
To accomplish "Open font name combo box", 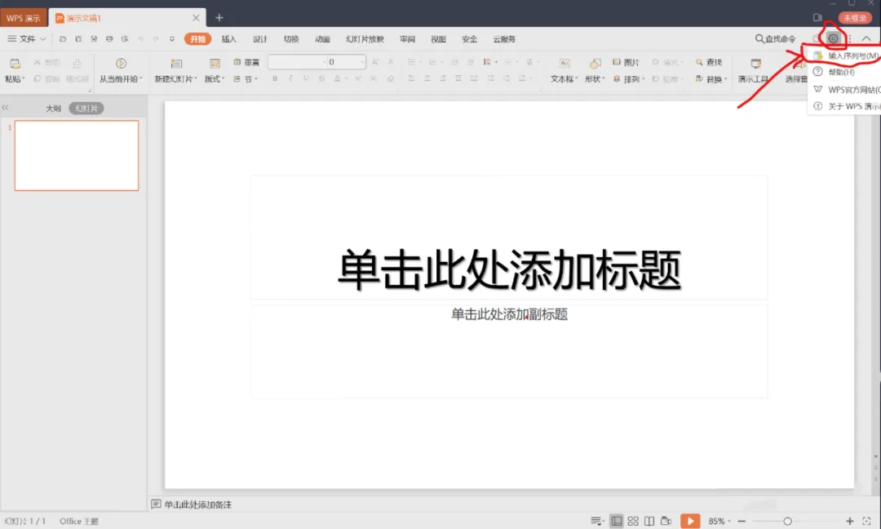I will [298, 62].
